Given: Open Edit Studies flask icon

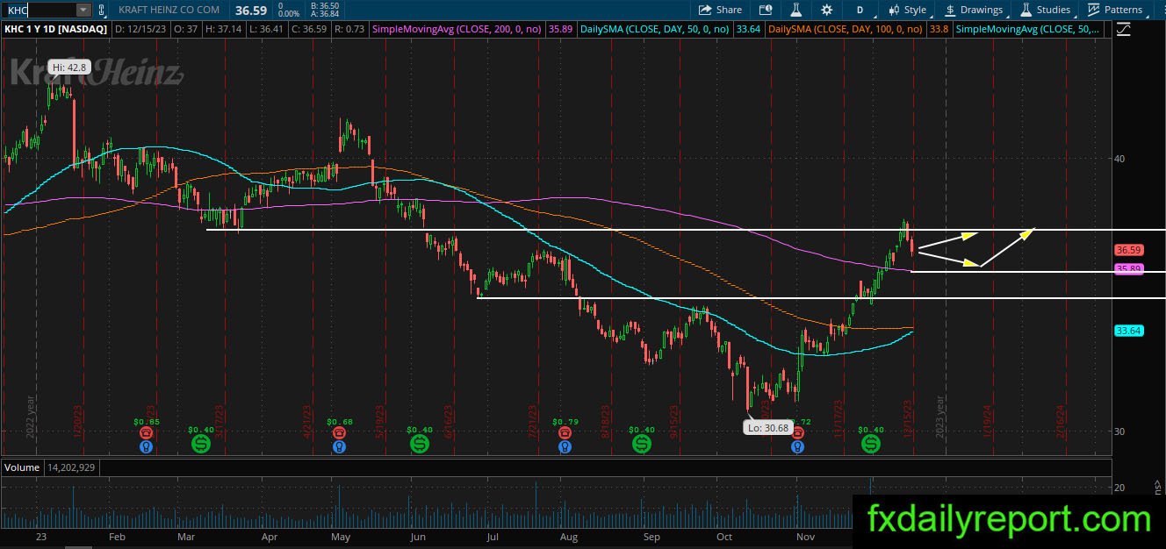Looking at the screenshot, I should [x=796, y=10].
